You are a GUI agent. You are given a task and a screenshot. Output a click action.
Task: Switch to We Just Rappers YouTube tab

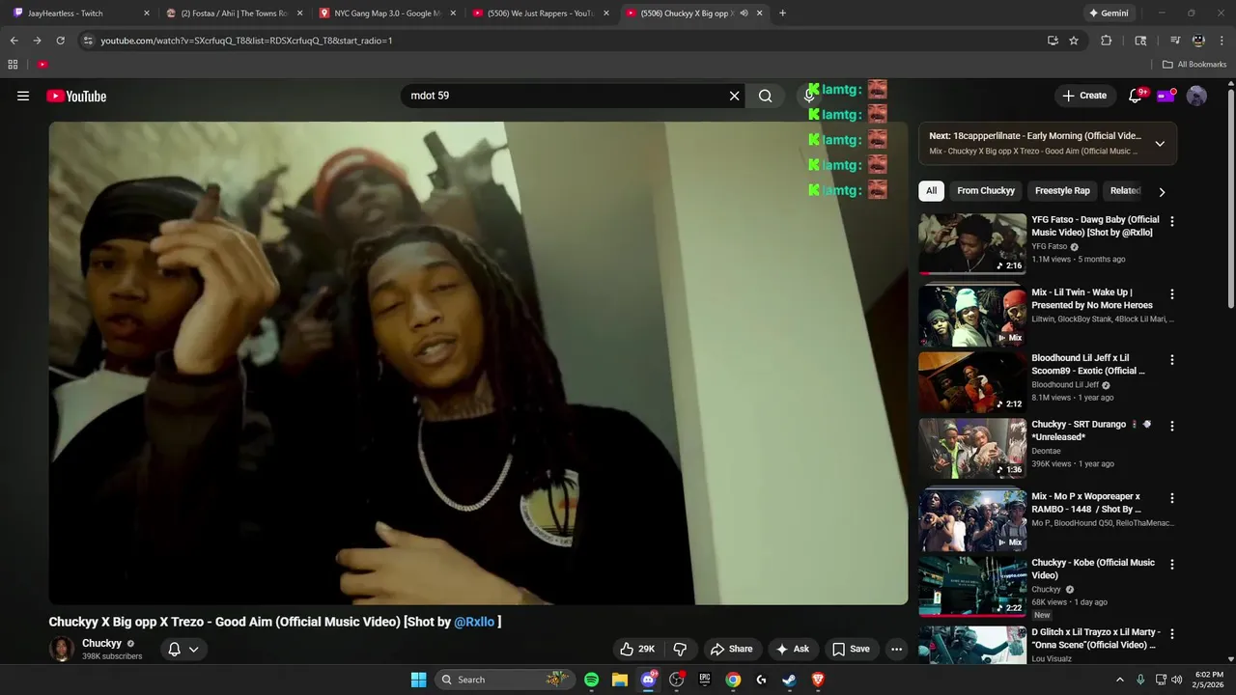[x=539, y=14]
